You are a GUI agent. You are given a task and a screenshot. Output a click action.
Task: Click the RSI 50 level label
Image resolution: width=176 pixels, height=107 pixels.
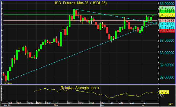point(162,96)
